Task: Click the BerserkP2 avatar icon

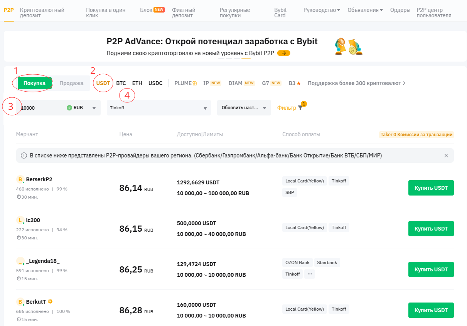Action: pos(20,179)
